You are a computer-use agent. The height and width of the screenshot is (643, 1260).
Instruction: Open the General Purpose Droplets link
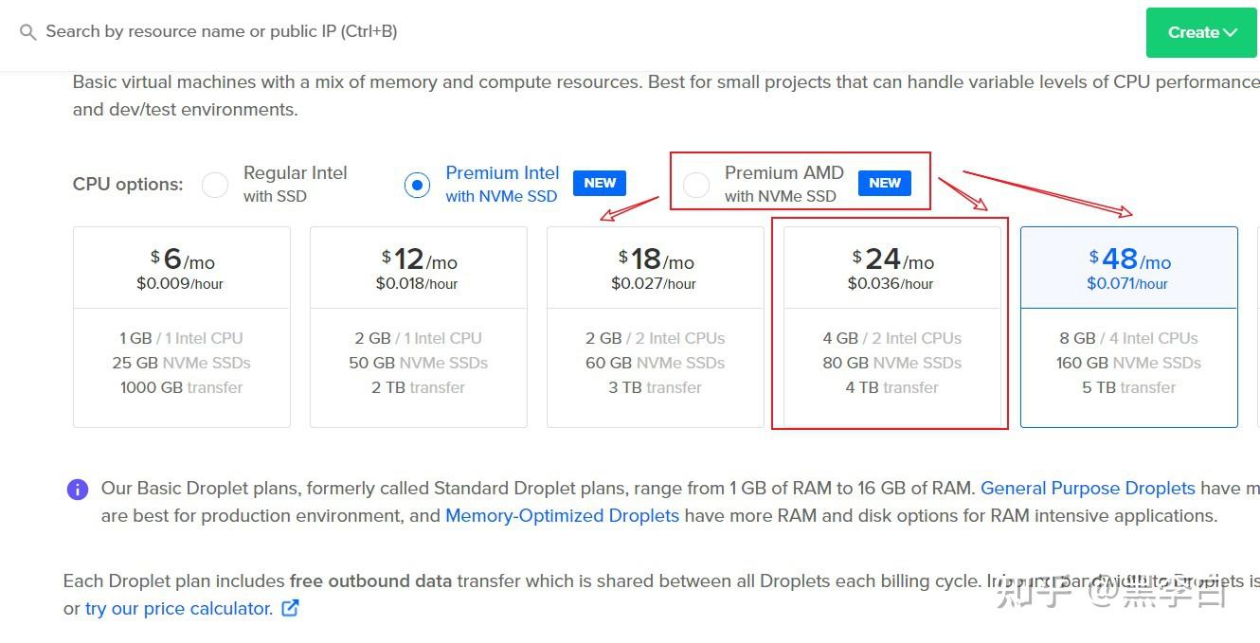[x=1088, y=489]
